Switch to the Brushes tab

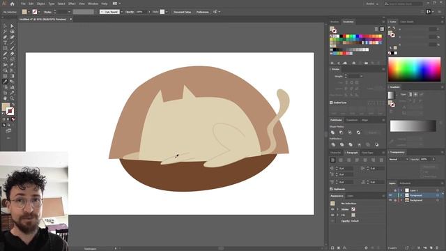coord(334,22)
